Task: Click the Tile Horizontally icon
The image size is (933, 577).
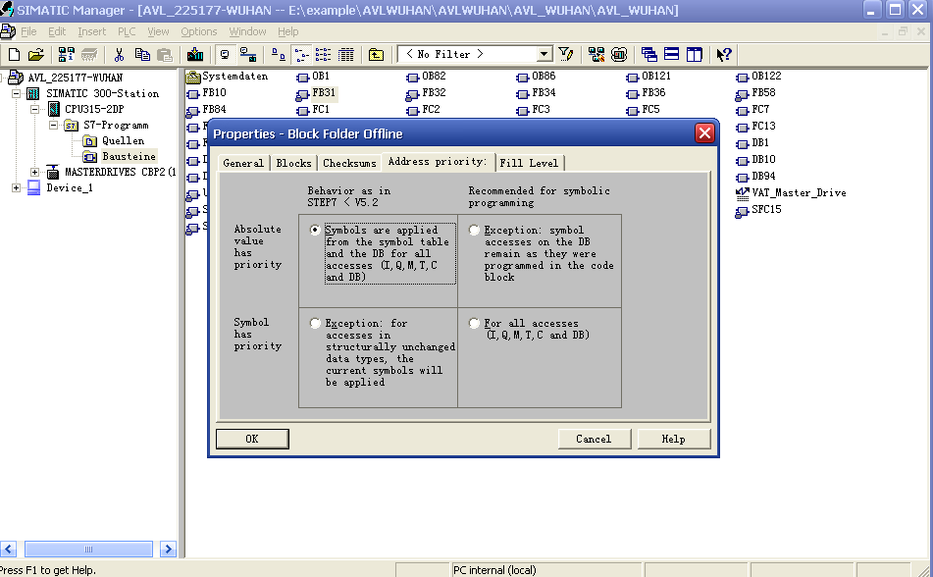Action: pyautogui.click(x=671, y=55)
